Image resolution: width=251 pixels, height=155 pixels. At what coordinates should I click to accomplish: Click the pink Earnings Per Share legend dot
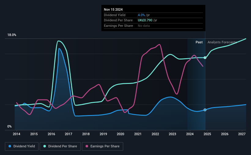[x=87, y=146]
